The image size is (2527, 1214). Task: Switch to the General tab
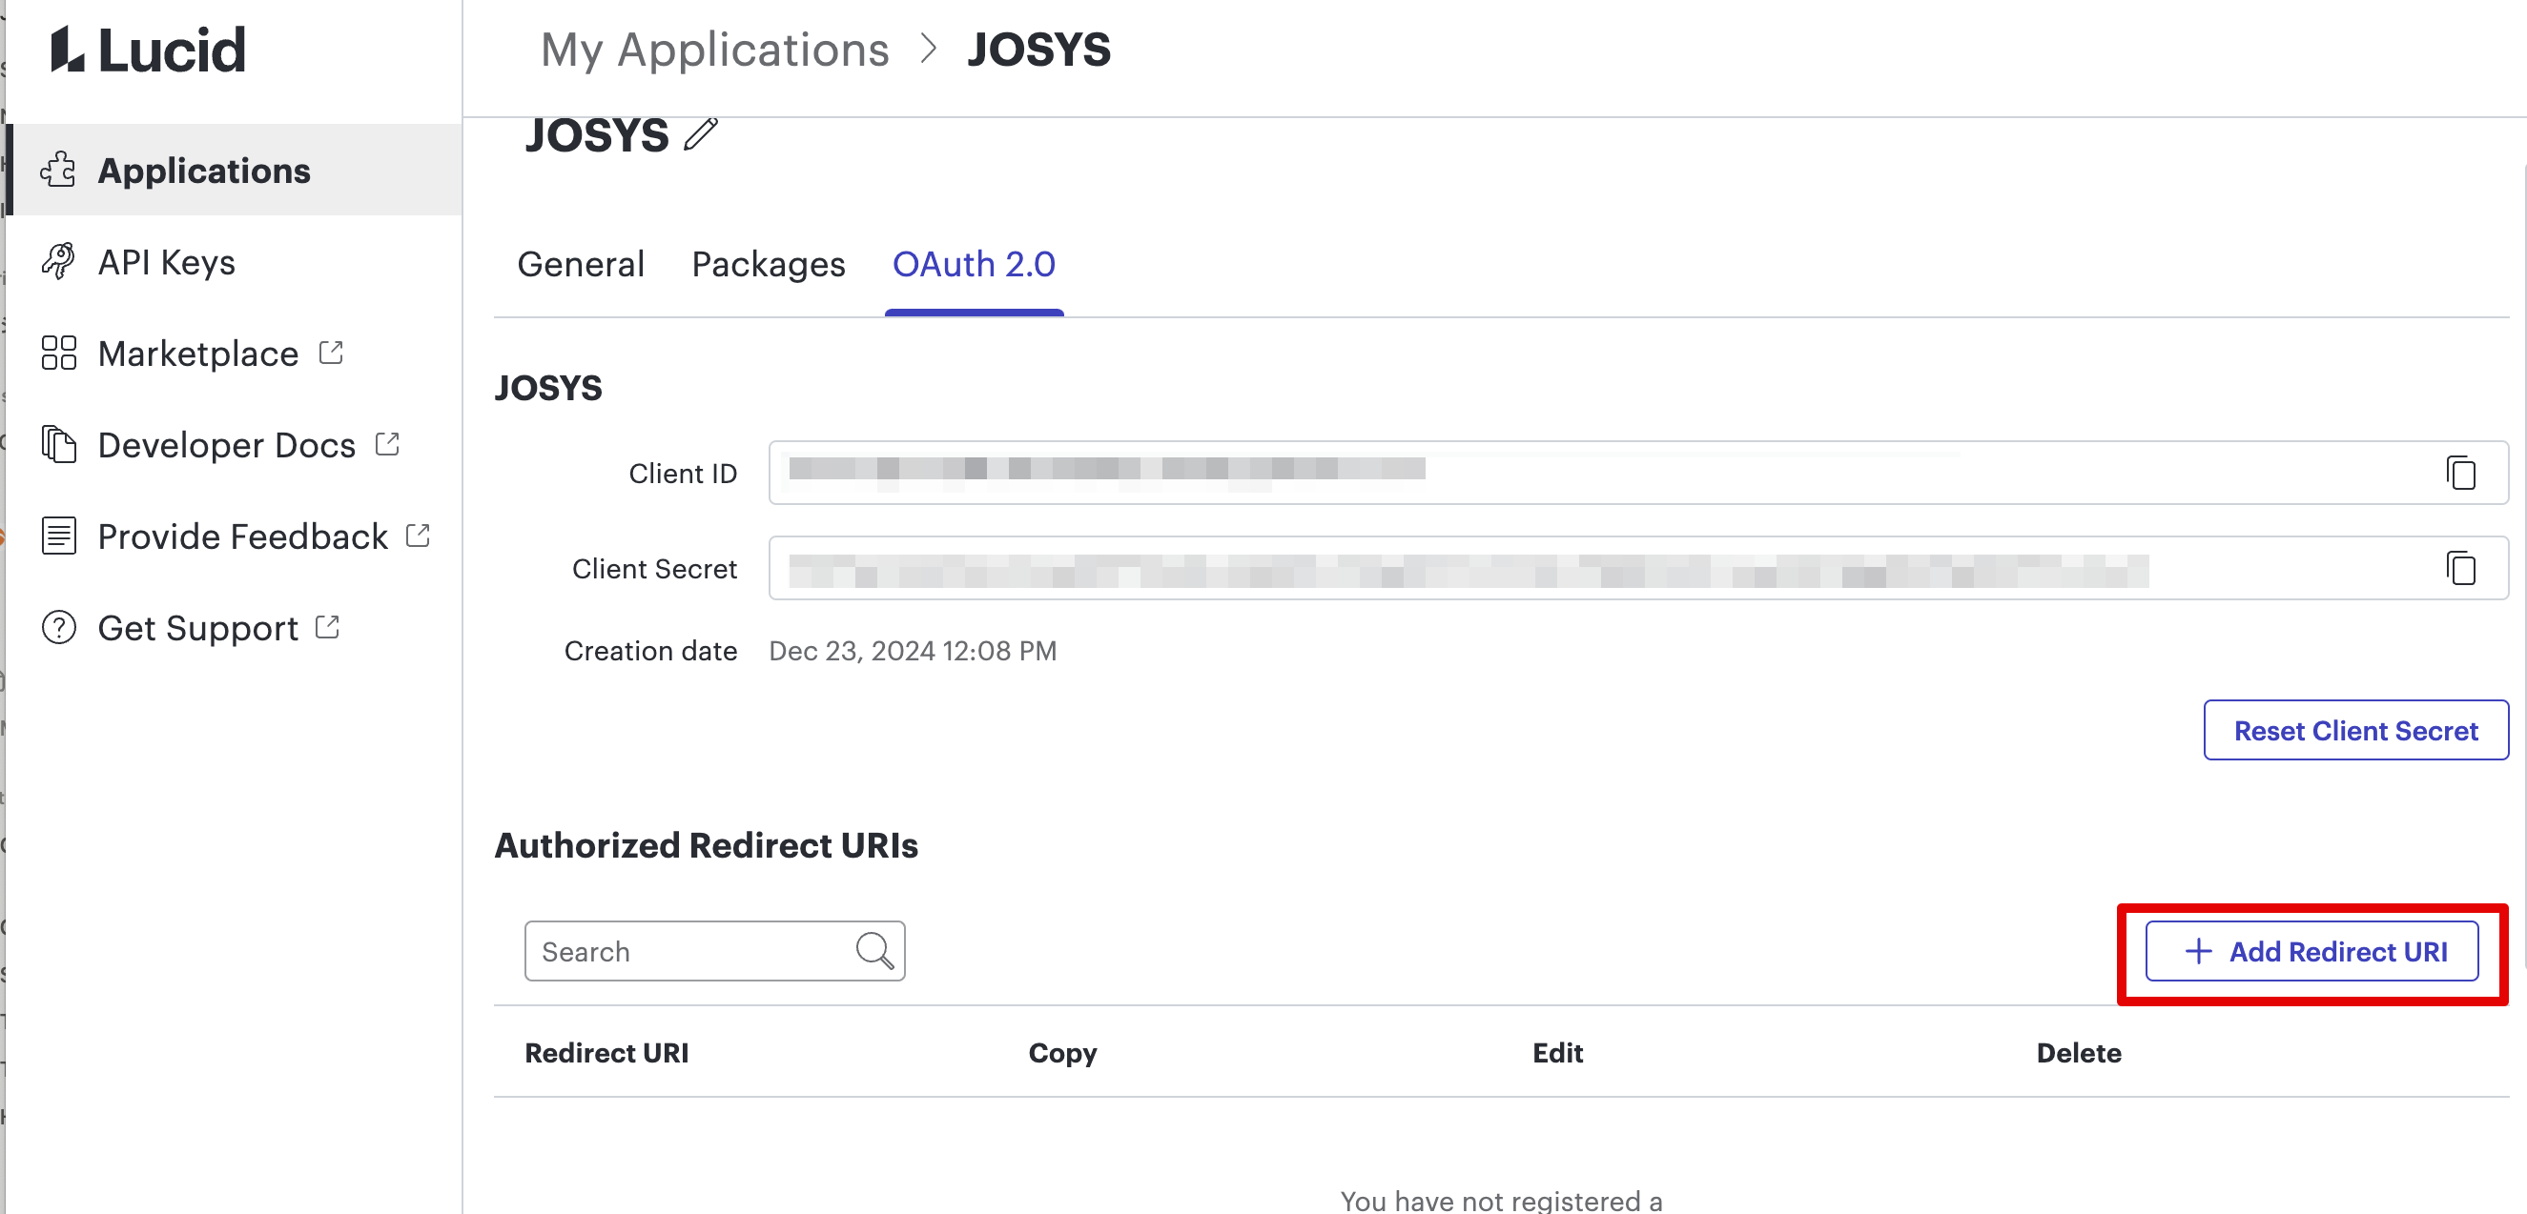pyautogui.click(x=581, y=264)
